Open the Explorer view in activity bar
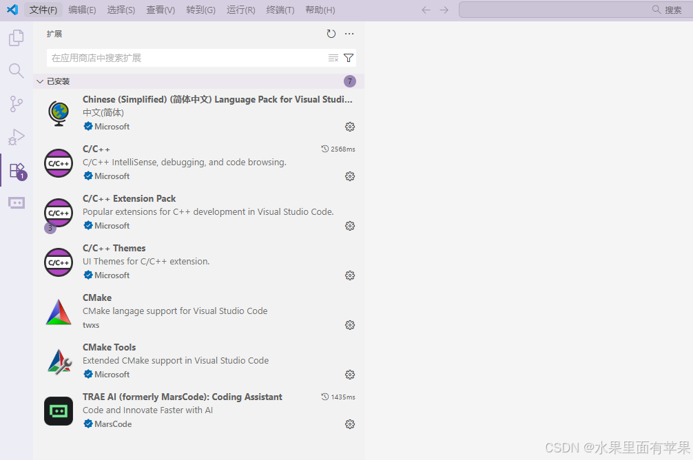The width and height of the screenshot is (693, 460). (17, 38)
